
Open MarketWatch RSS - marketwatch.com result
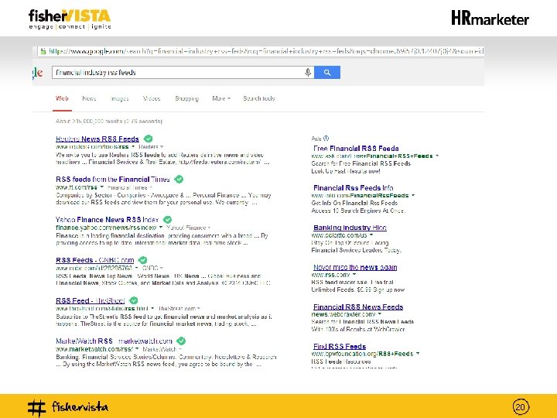point(114,341)
